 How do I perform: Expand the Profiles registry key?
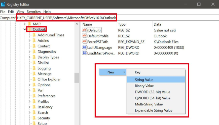(x=29, y=102)
